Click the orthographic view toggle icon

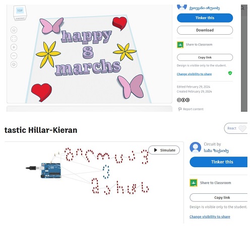14,64
